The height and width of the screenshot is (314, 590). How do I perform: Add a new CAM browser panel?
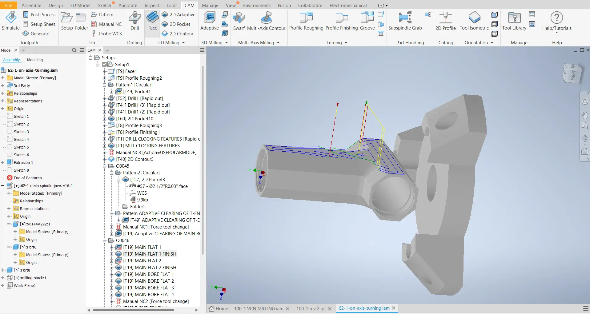pos(107,50)
